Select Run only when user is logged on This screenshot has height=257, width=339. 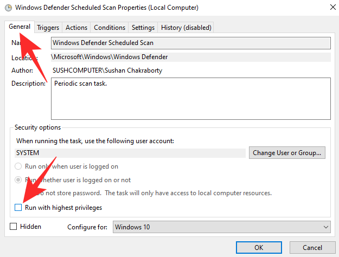click(18, 166)
